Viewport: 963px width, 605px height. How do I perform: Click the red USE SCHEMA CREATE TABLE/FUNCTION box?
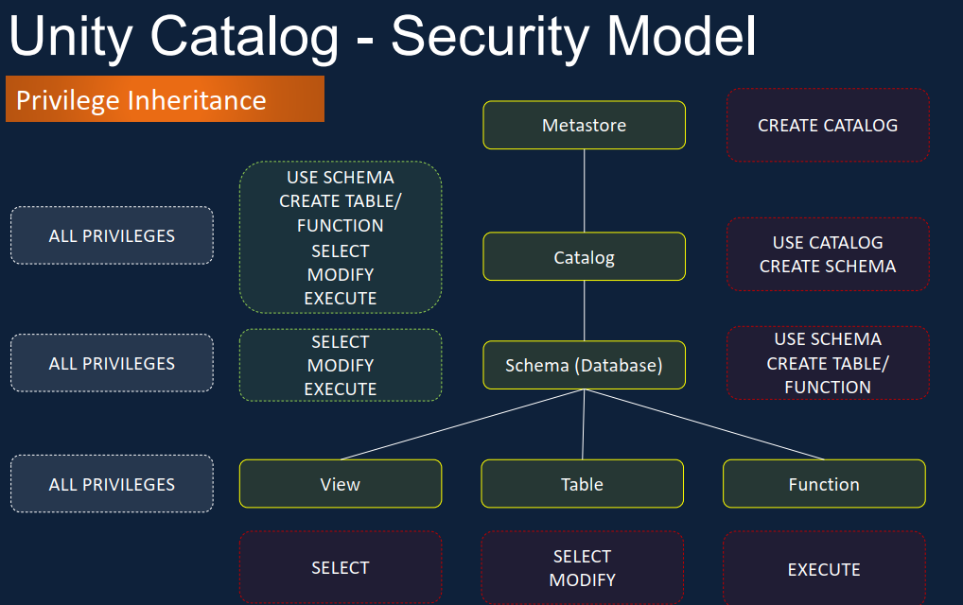(x=828, y=363)
